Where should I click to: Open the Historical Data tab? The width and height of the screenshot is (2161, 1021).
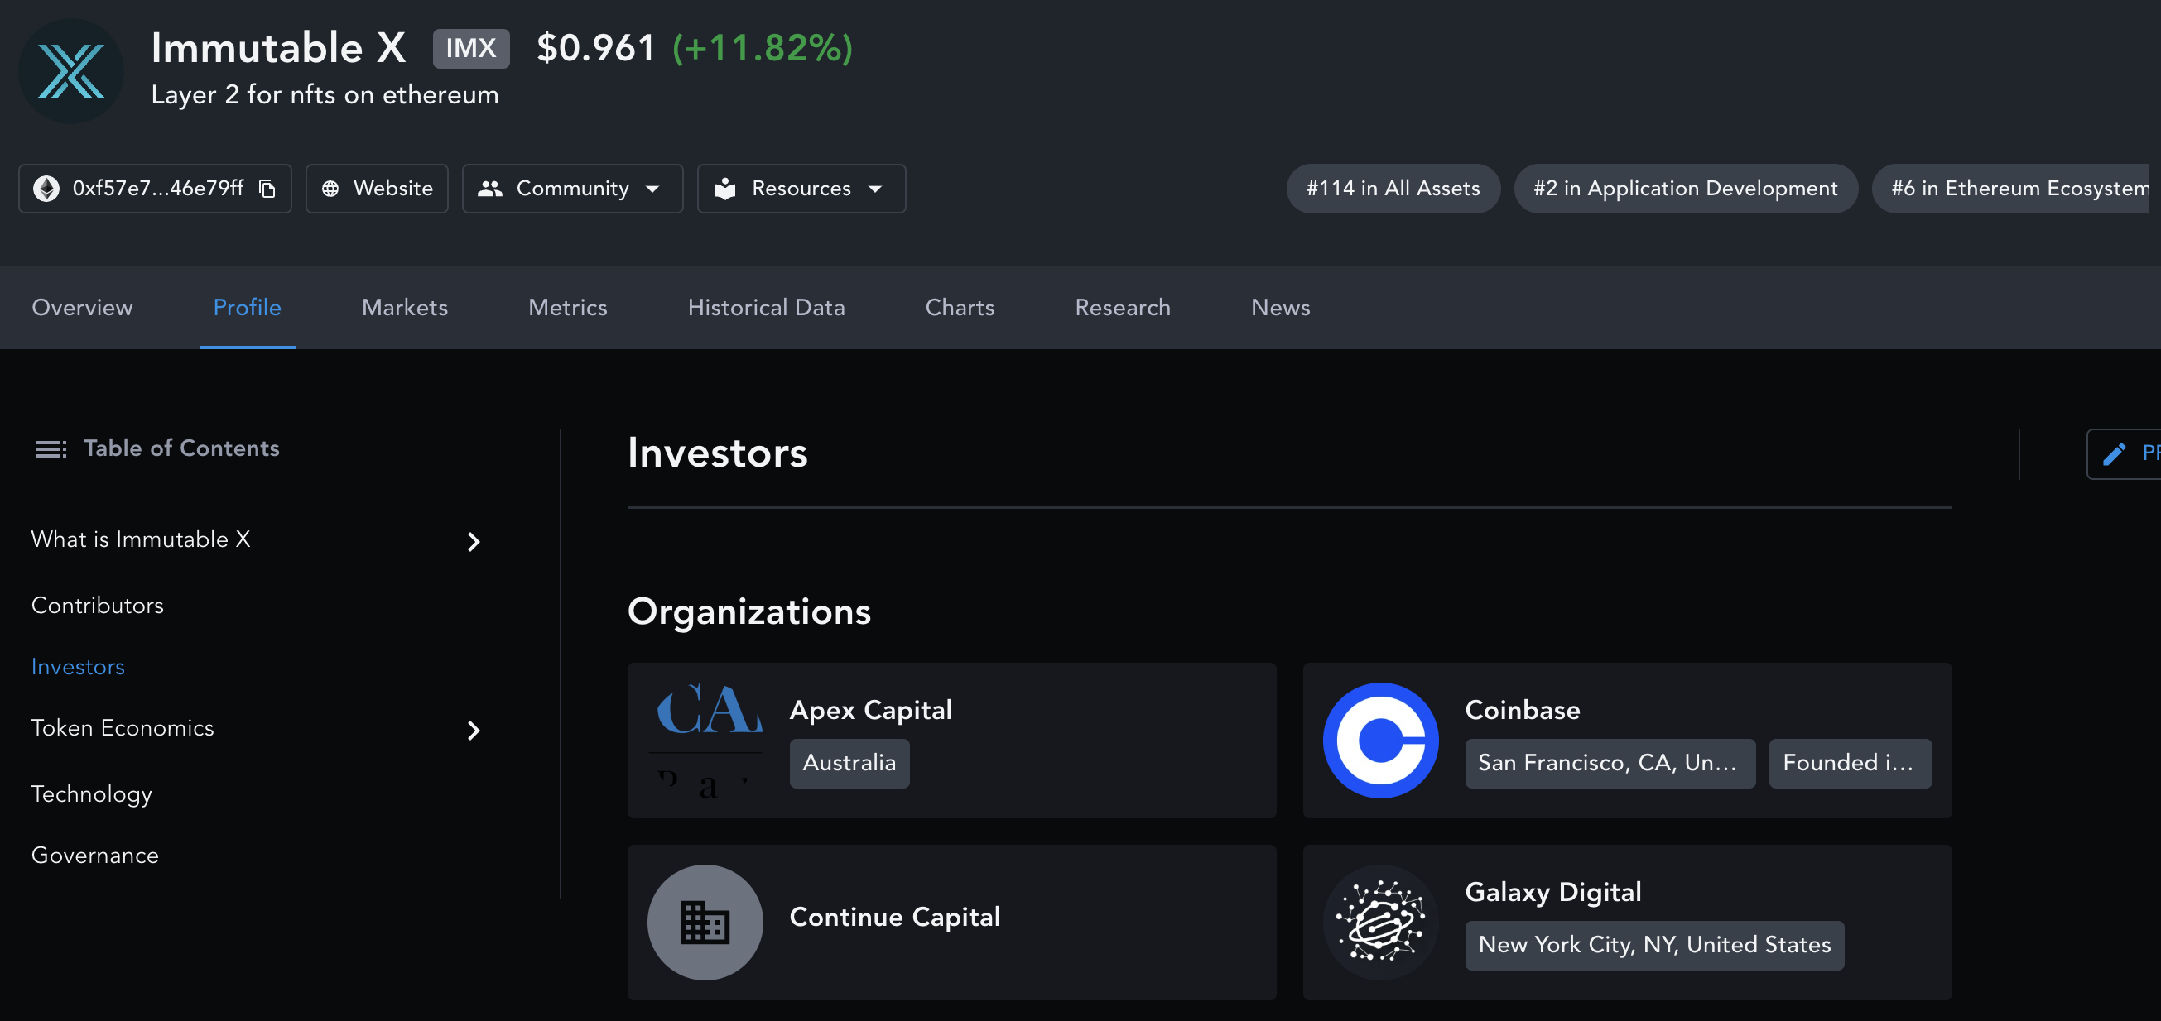coord(766,307)
